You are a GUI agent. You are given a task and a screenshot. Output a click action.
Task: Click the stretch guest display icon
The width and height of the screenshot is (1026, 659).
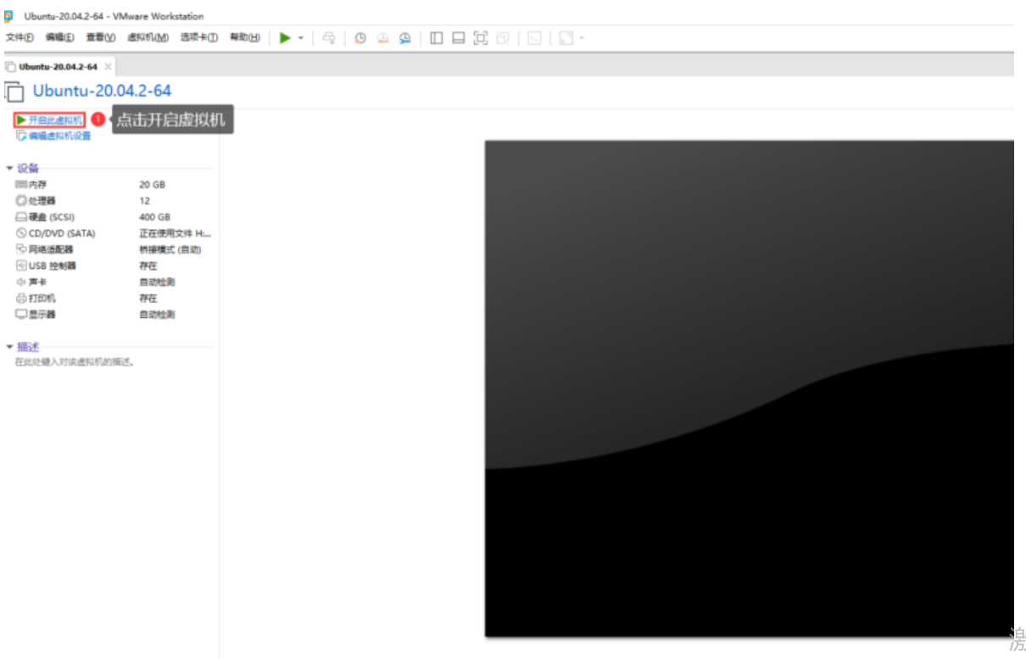tap(566, 37)
